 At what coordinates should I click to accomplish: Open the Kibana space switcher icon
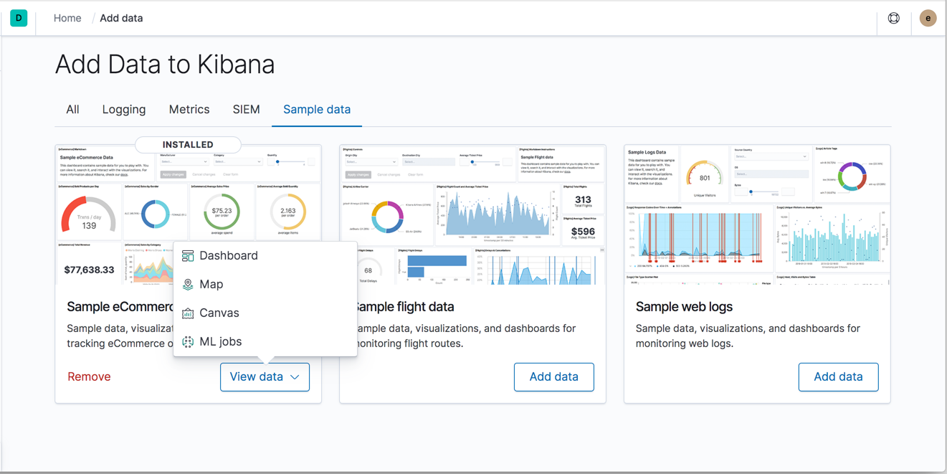click(19, 17)
